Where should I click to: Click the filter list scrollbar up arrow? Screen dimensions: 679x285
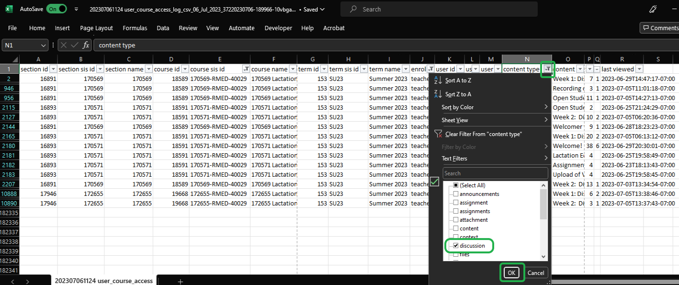tap(543, 185)
